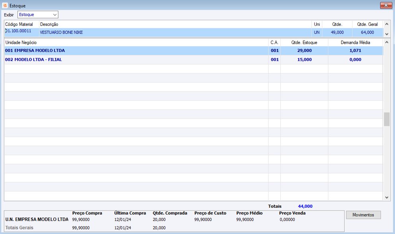Click the Totais value 44,000

pyautogui.click(x=305, y=206)
